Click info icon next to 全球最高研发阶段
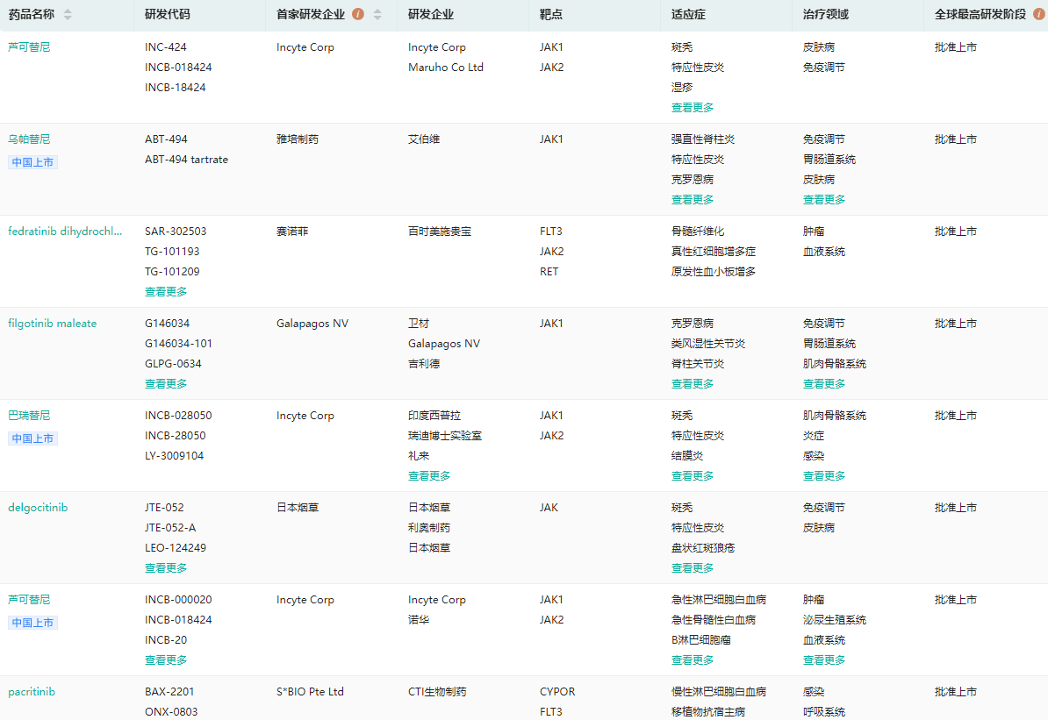 point(1038,14)
